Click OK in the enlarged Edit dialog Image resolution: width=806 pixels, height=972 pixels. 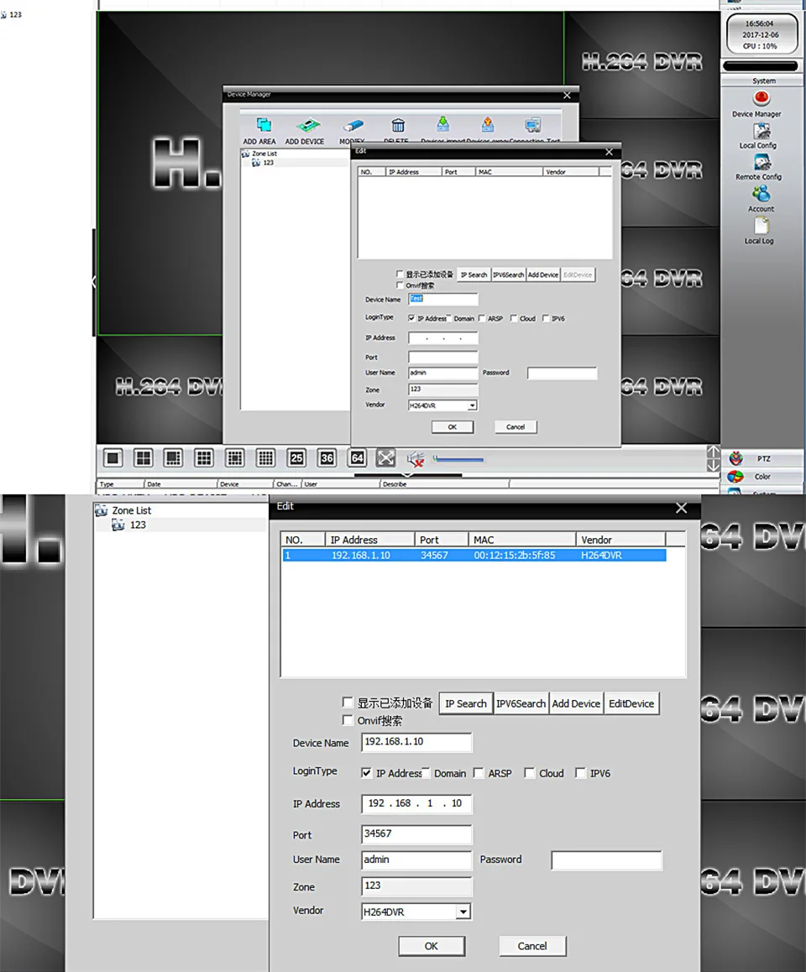point(432,946)
